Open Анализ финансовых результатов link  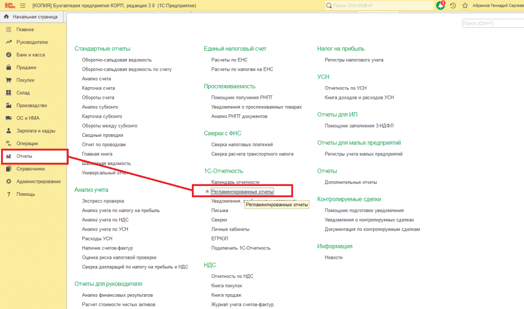coord(117,295)
